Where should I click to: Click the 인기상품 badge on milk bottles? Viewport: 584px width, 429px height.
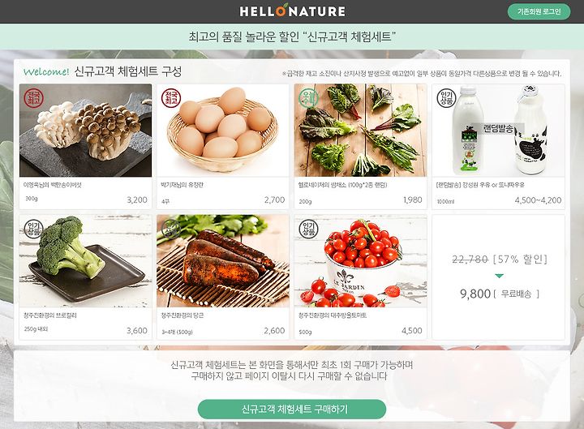446,98
